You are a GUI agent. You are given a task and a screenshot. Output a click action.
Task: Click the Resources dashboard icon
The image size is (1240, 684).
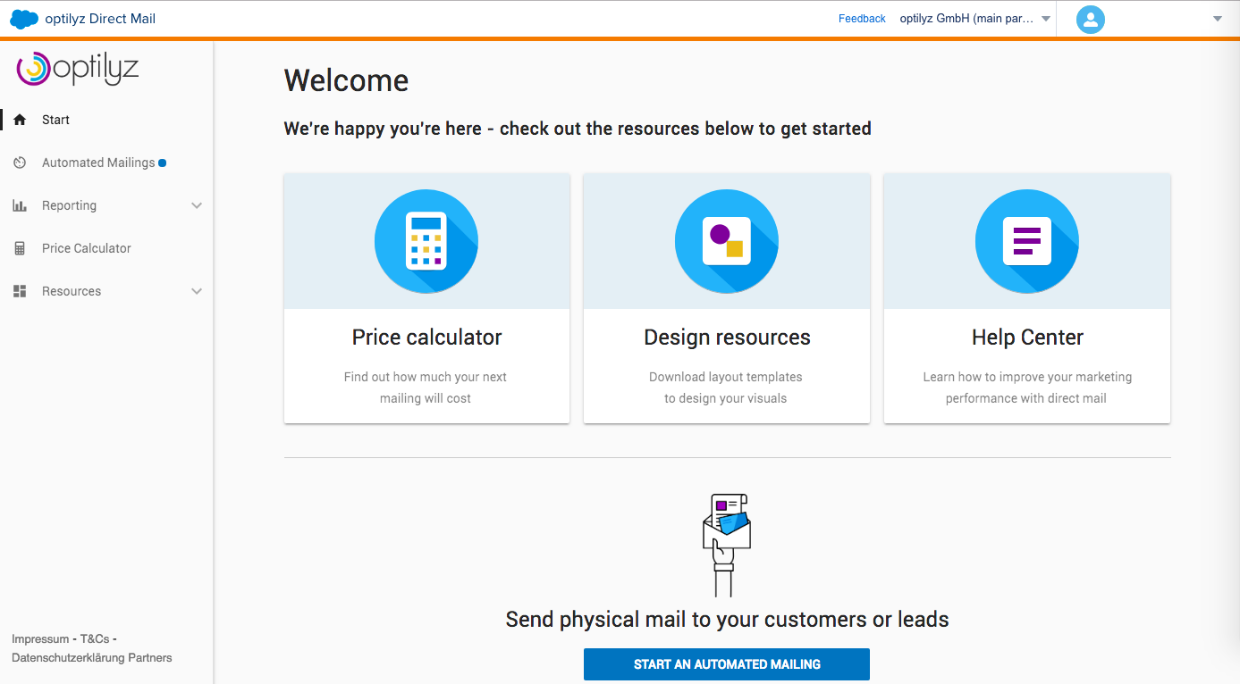coord(20,291)
